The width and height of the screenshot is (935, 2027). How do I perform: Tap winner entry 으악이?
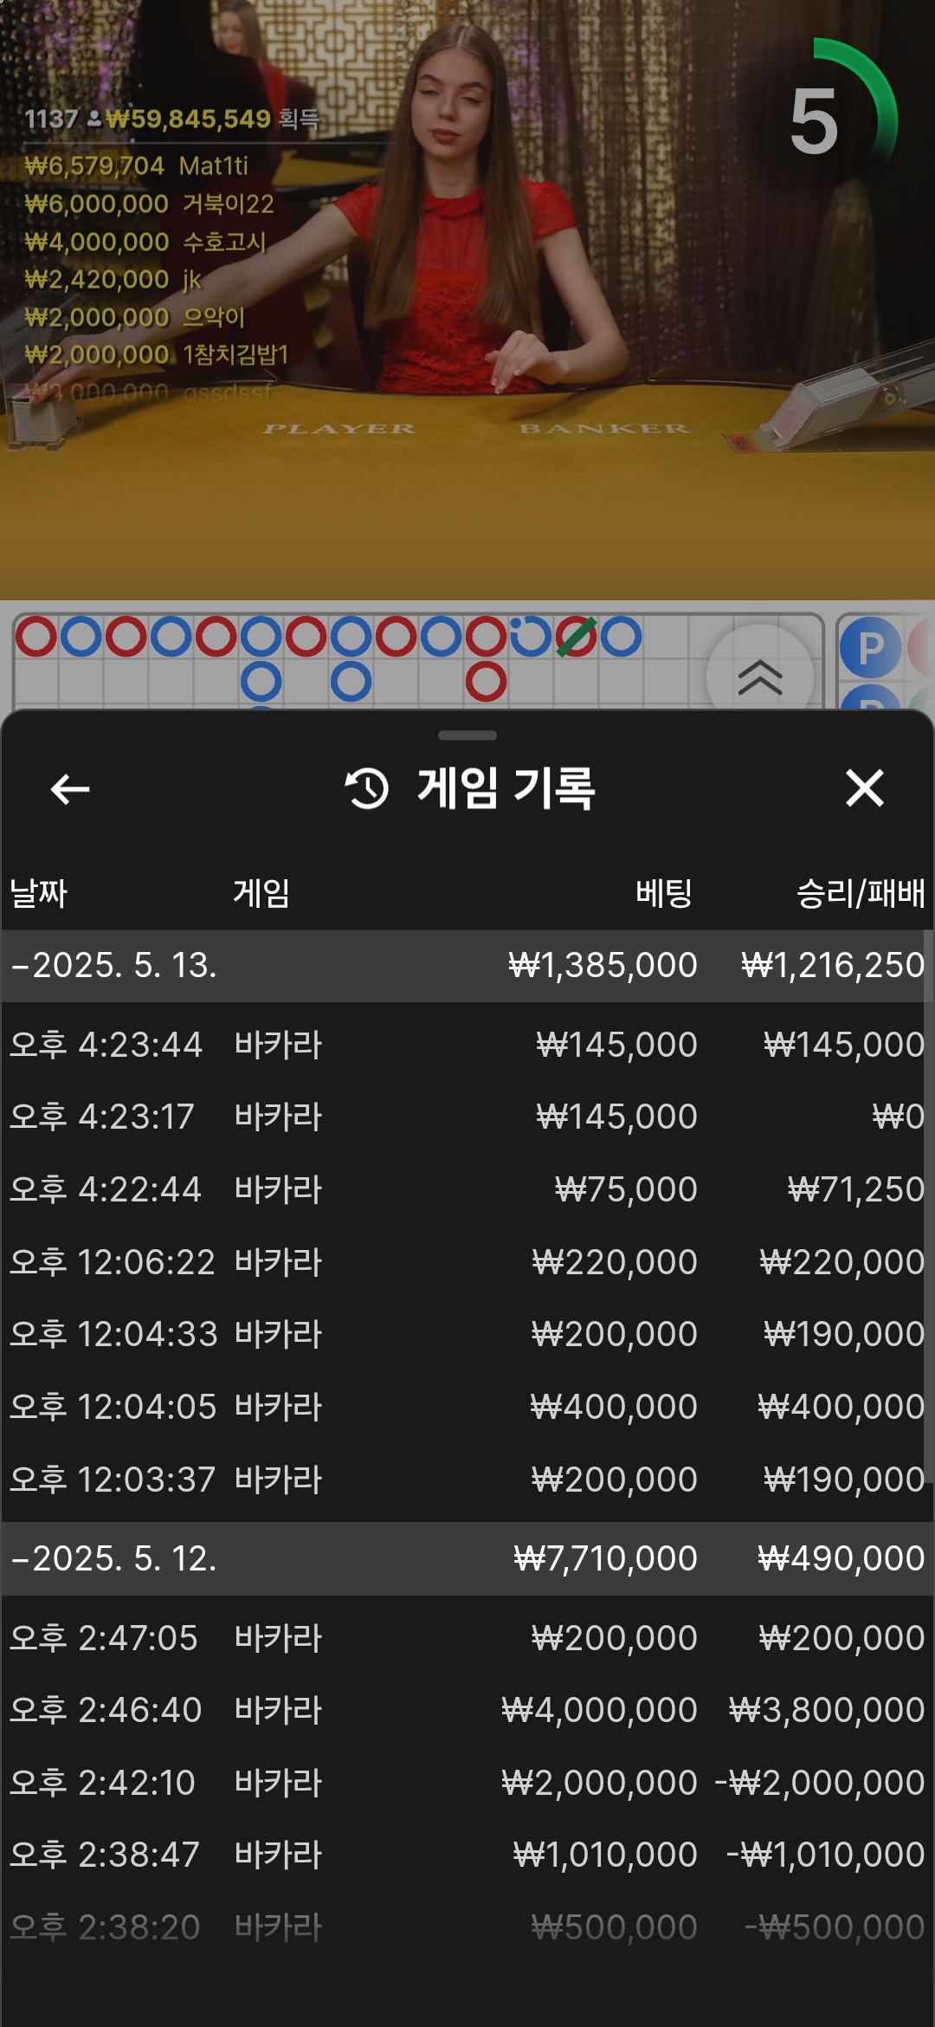135,317
